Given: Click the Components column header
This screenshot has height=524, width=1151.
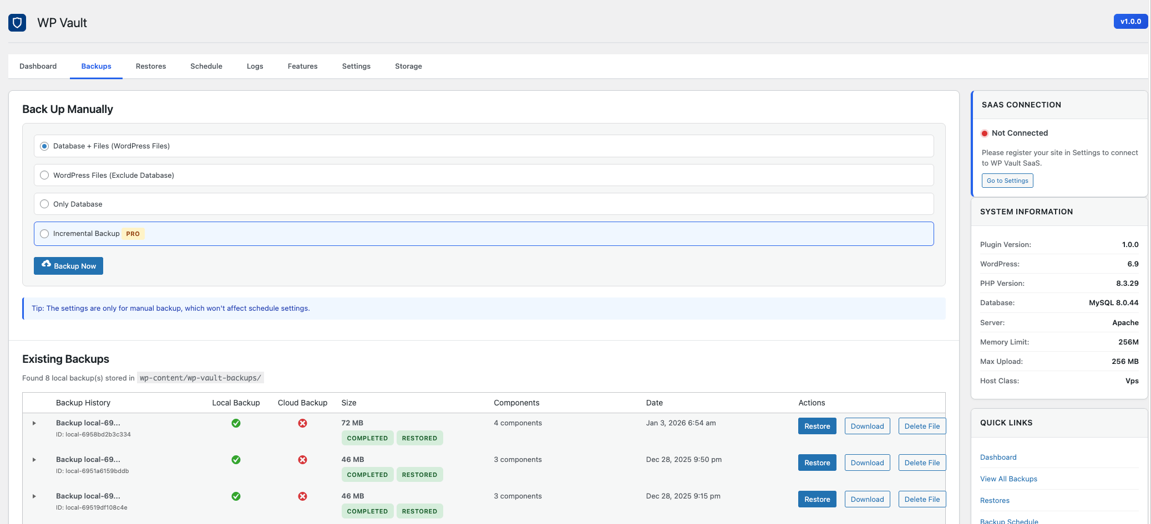Looking at the screenshot, I should coord(516,403).
